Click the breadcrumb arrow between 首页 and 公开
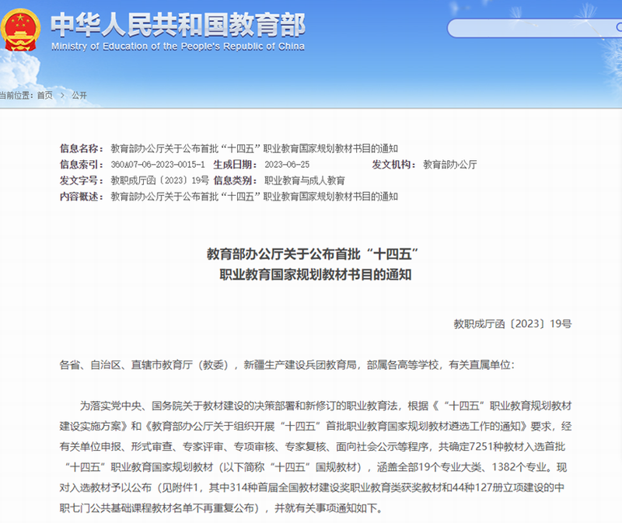The image size is (622, 523). click(x=62, y=95)
